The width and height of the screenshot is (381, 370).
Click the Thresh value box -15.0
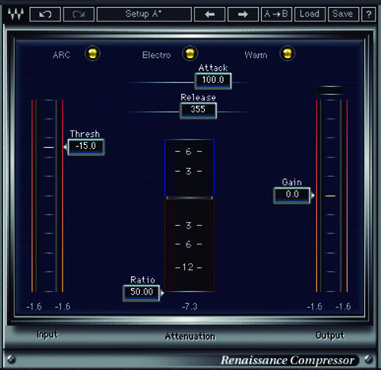pyautogui.click(x=86, y=146)
